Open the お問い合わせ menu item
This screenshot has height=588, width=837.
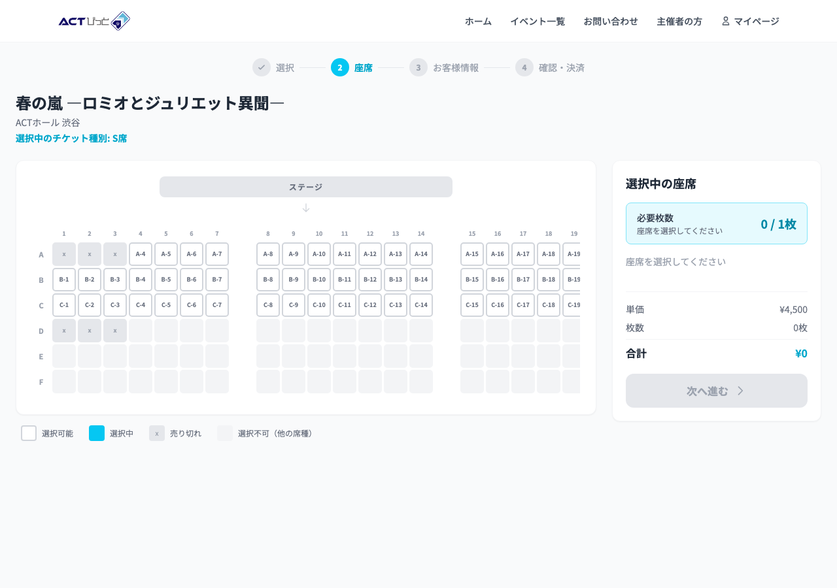(610, 21)
